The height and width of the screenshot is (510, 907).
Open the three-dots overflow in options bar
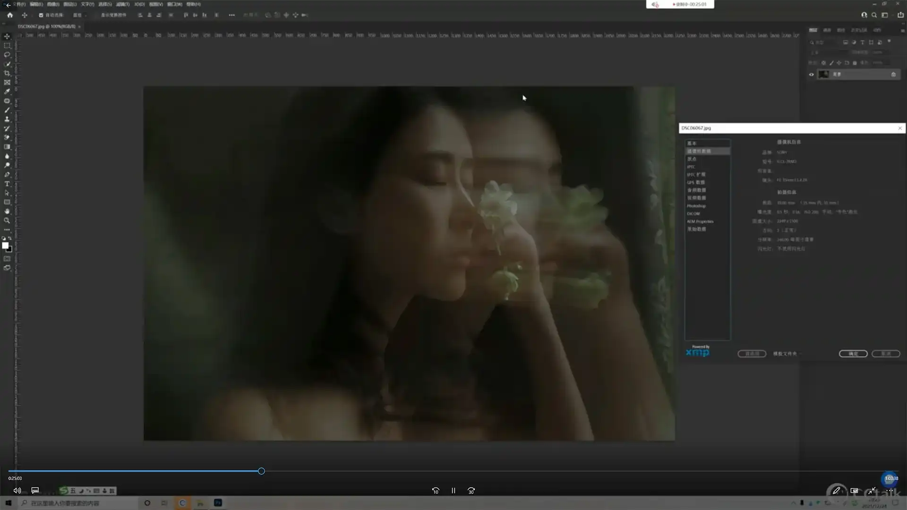click(231, 15)
